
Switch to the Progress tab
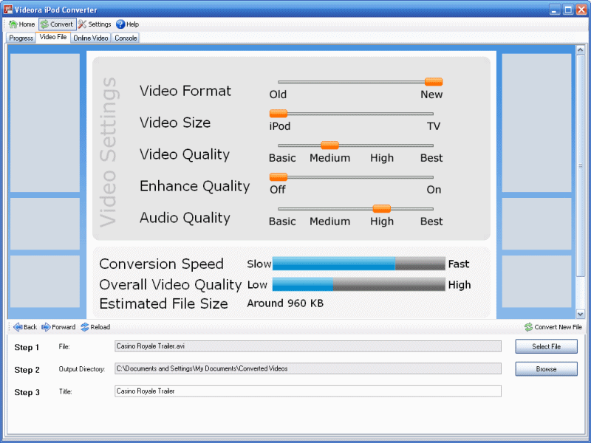21,38
